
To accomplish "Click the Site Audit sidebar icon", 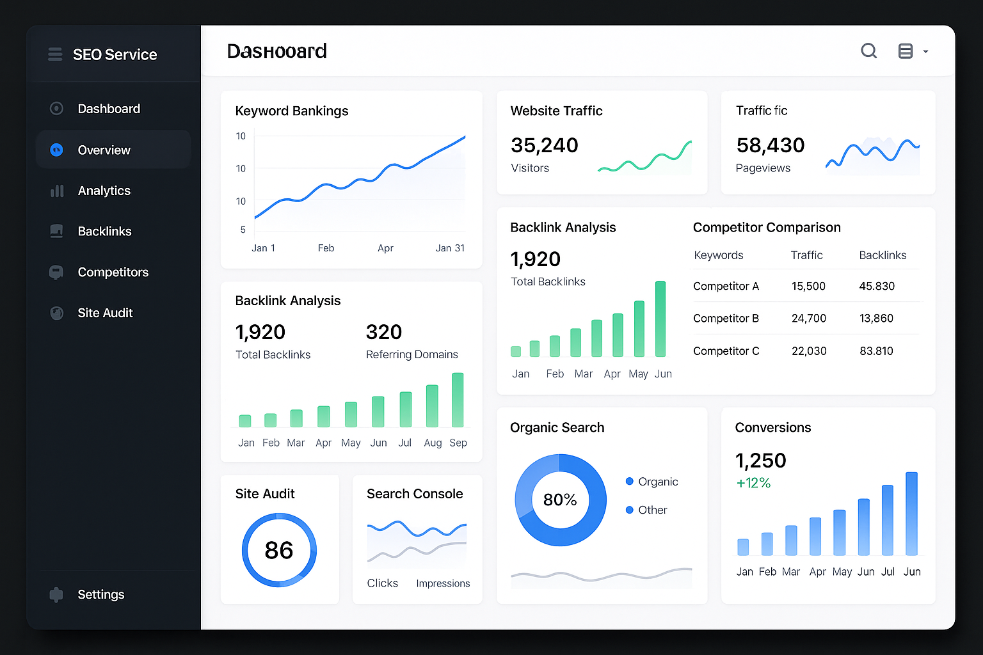I will (56, 313).
